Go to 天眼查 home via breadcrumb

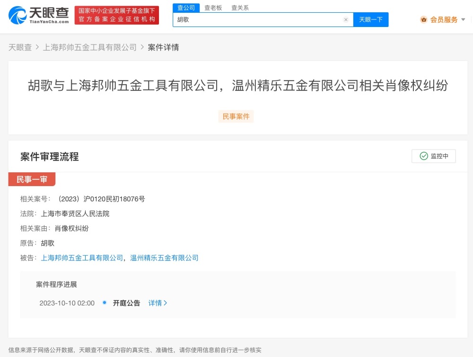tap(20, 47)
